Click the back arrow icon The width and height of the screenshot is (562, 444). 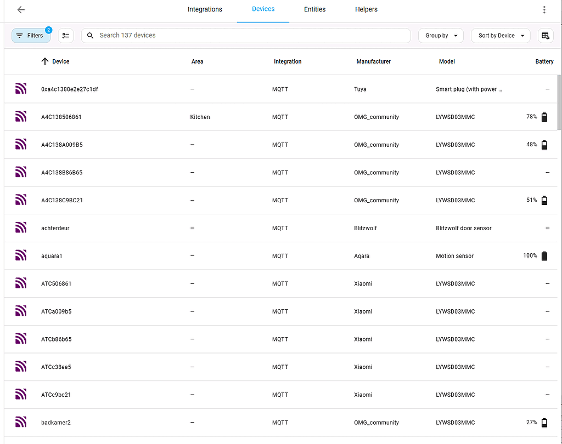coord(21,9)
